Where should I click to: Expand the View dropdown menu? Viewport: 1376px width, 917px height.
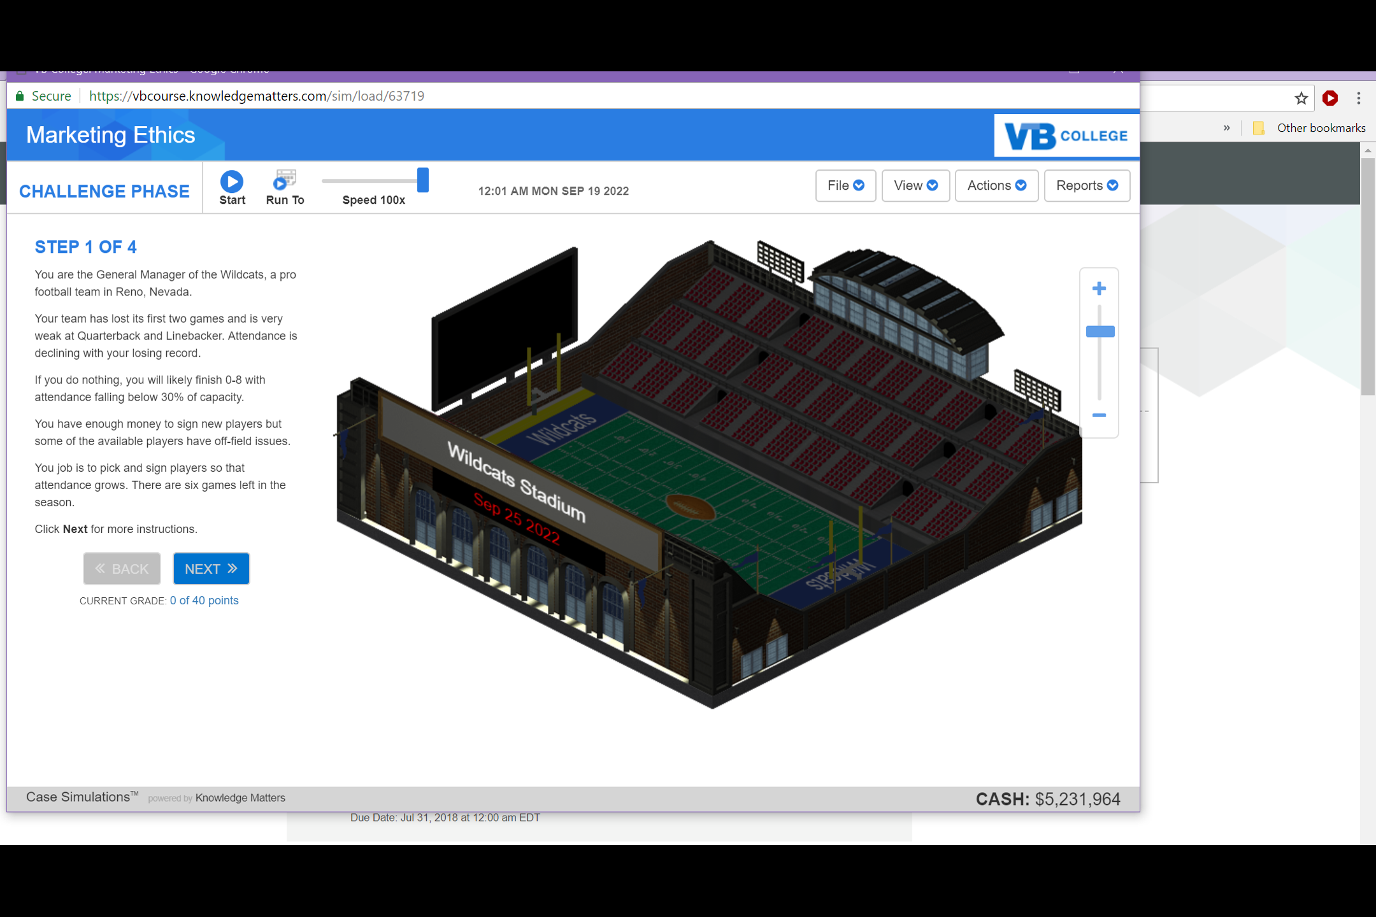tap(915, 185)
